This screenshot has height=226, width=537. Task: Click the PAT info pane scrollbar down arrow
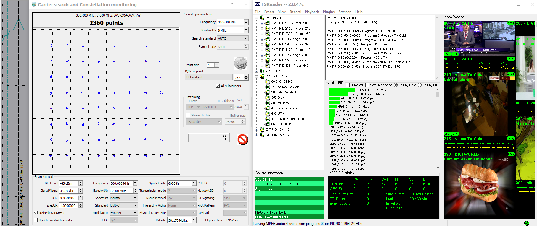click(437, 78)
